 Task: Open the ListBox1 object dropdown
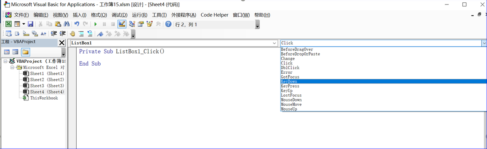[x=274, y=43]
